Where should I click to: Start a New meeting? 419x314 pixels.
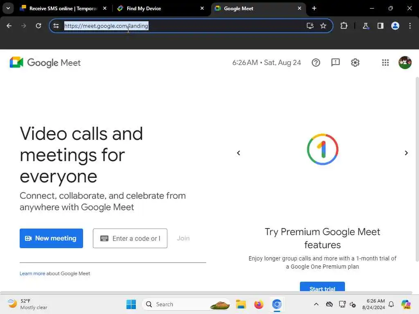click(x=51, y=238)
